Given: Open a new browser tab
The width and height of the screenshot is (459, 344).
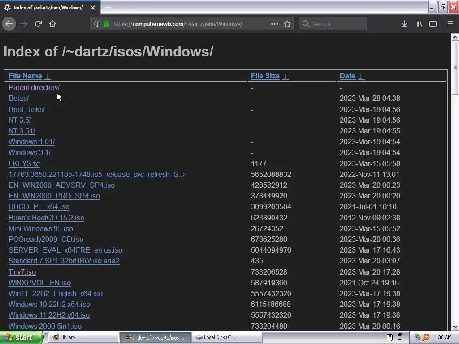Looking at the screenshot, I should tap(108, 7).
